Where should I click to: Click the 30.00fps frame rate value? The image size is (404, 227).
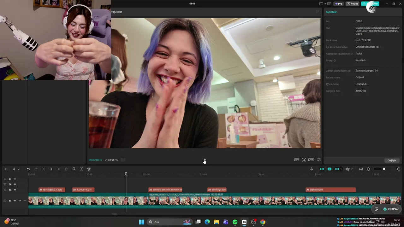[x=361, y=91]
